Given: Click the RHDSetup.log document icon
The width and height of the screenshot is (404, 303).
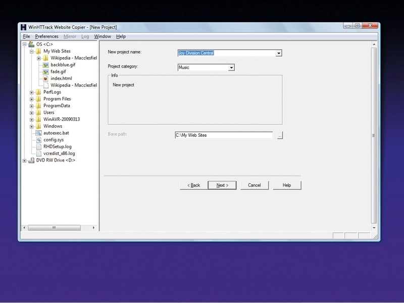Looking at the screenshot, I should coord(38,146).
